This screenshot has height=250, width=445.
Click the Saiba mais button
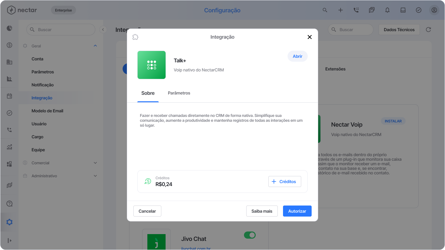point(262,211)
